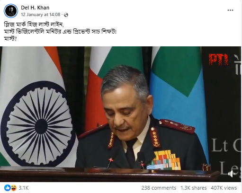Image resolution: width=242 pixels, height=193 pixels.
Task: Open Del H. Khan profile picture
Action: [11, 11]
